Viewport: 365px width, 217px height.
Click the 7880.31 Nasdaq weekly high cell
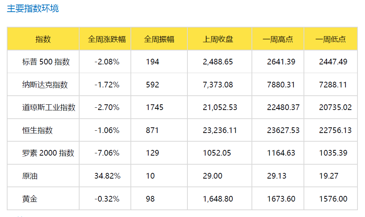click(x=281, y=85)
